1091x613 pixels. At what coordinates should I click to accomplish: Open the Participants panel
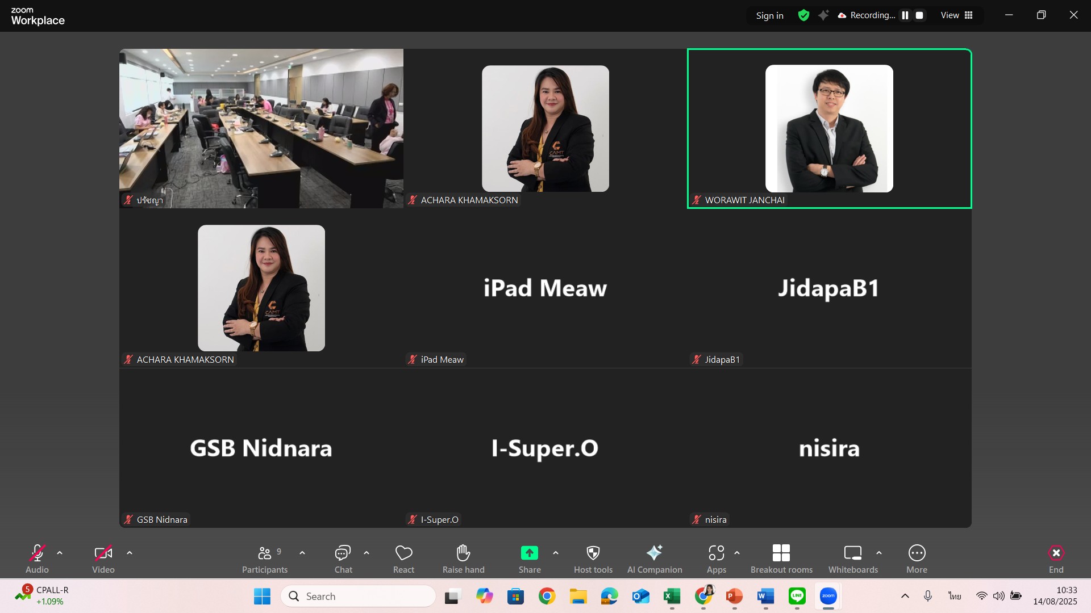click(265, 559)
